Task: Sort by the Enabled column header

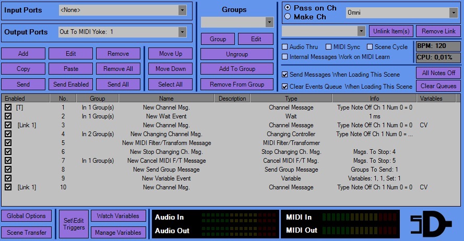Action: click(x=26, y=99)
